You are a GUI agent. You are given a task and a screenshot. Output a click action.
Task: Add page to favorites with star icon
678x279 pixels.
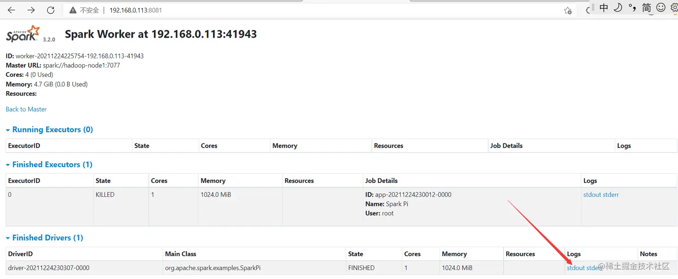[568, 10]
